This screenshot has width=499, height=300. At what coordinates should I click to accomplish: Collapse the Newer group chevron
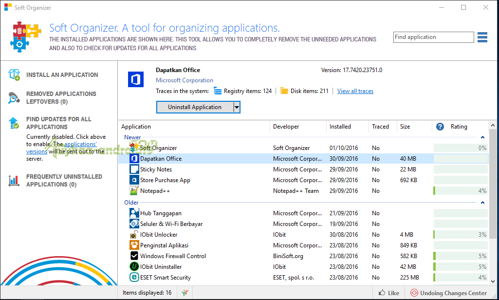coord(482,137)
